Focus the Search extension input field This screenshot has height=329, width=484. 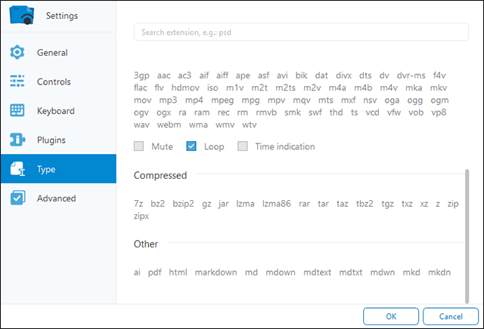coord(301,32)
